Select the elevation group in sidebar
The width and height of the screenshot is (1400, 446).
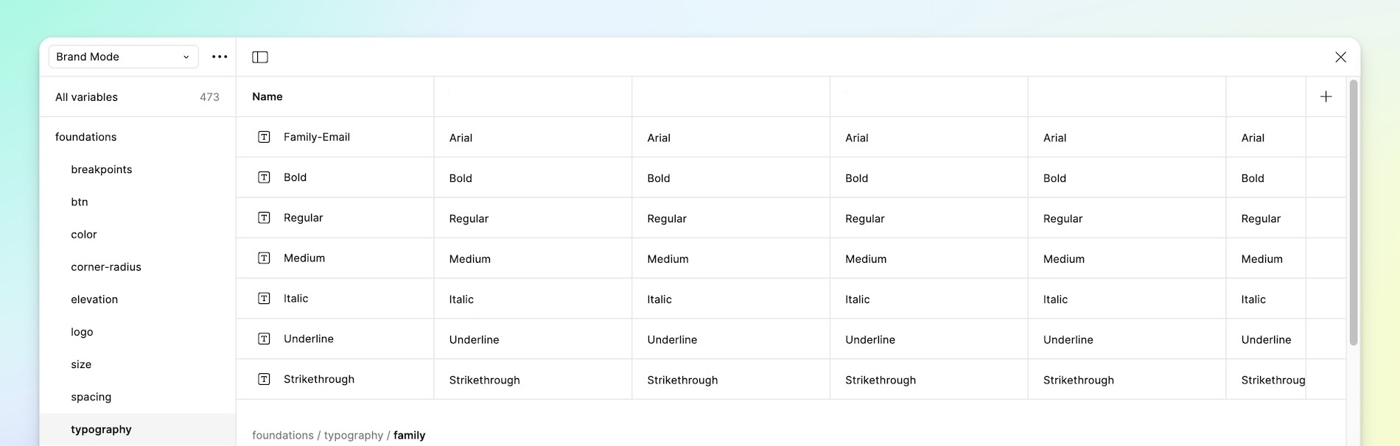point(94,300)
